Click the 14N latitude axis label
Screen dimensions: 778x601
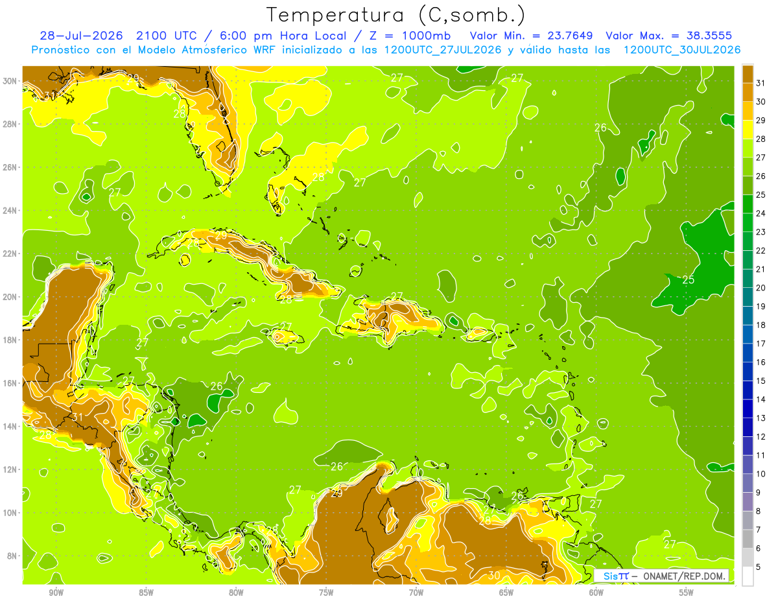click(10, 426)
